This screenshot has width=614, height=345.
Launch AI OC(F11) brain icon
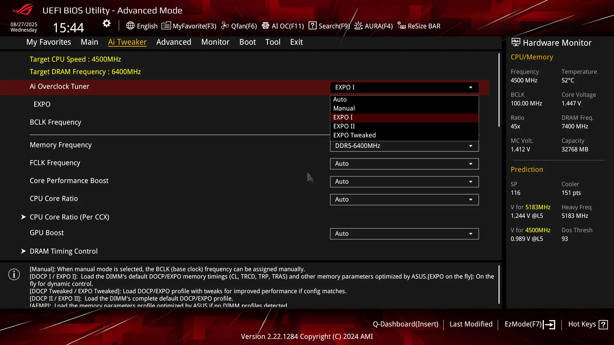pos(265,26)
